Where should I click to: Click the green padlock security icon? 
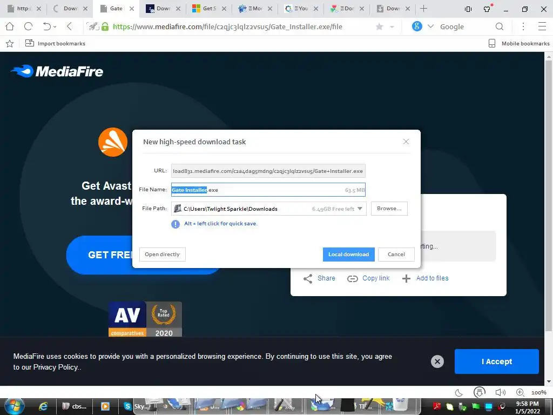point(105,26)
